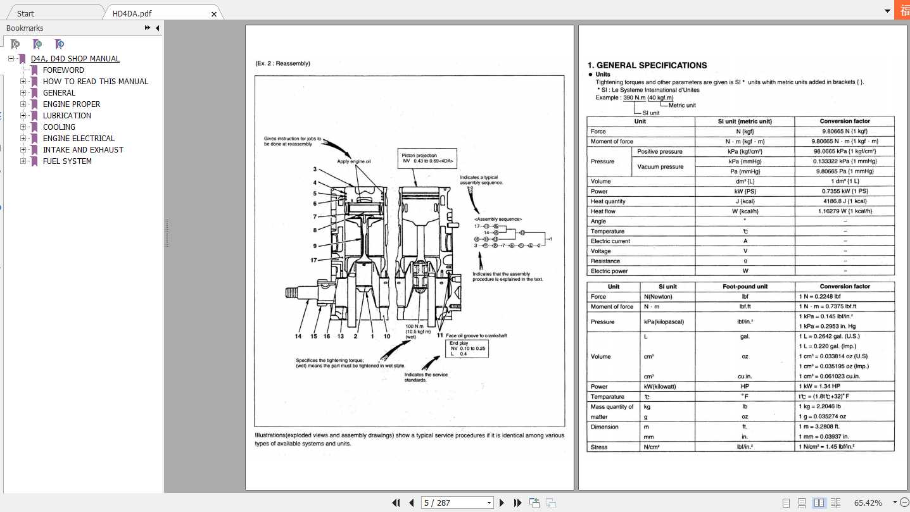Collapse the Bookmarks panel
The height and width of the screenshot is (512, 910).
point(157,28)
